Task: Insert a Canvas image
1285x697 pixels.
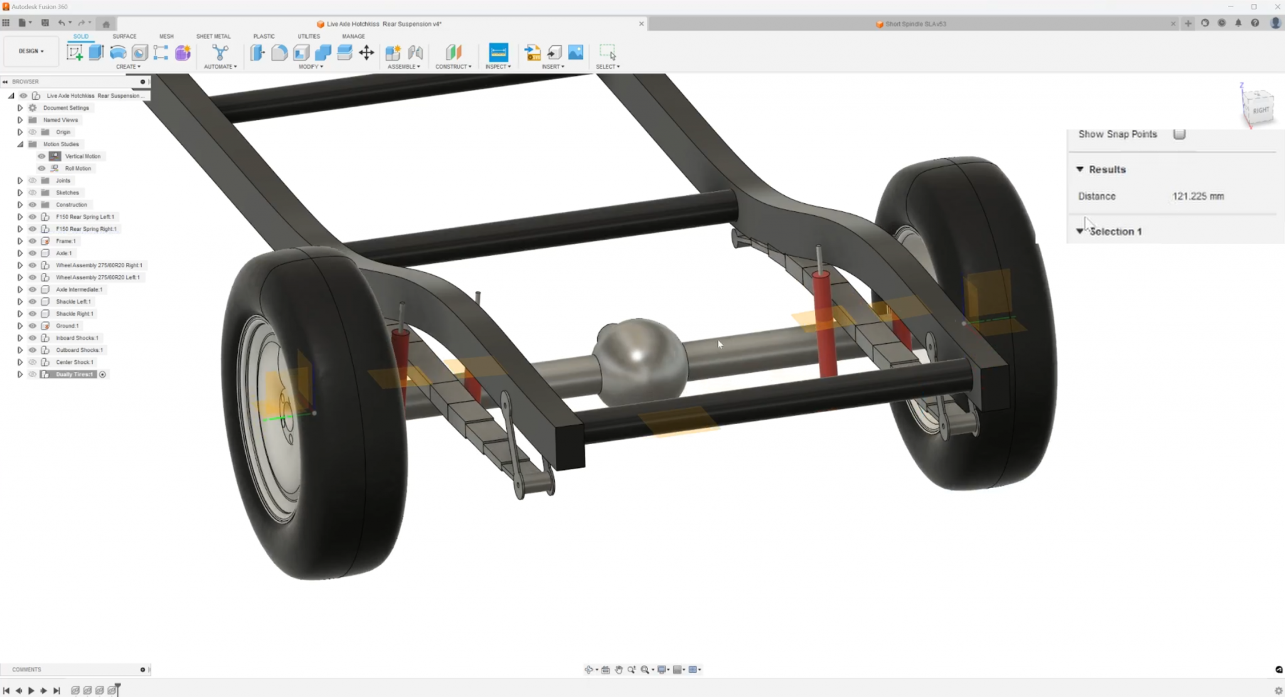Action: coord(575,52)
